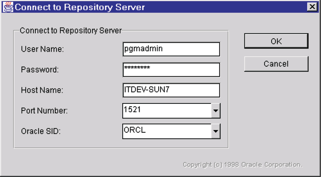Click the Host Name label

point(42,90)
